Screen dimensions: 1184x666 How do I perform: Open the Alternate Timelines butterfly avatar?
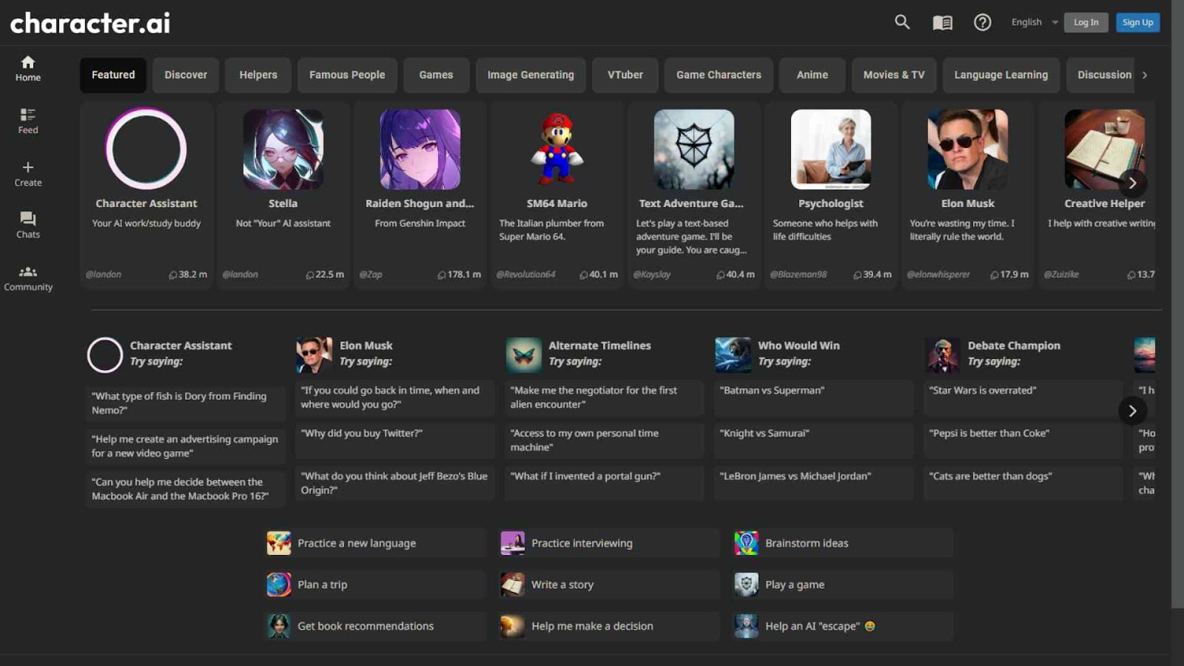[524, 355]
